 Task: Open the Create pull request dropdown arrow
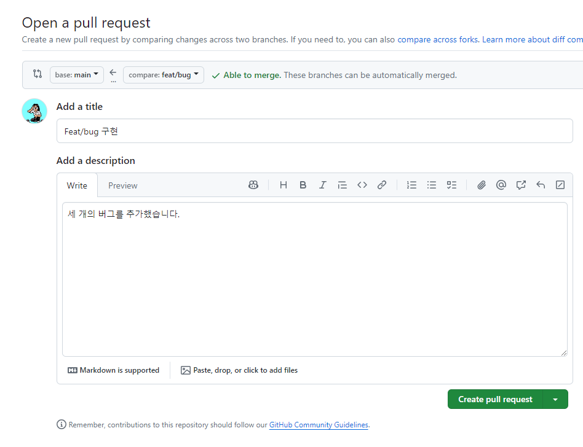click(x=556, y=399)
